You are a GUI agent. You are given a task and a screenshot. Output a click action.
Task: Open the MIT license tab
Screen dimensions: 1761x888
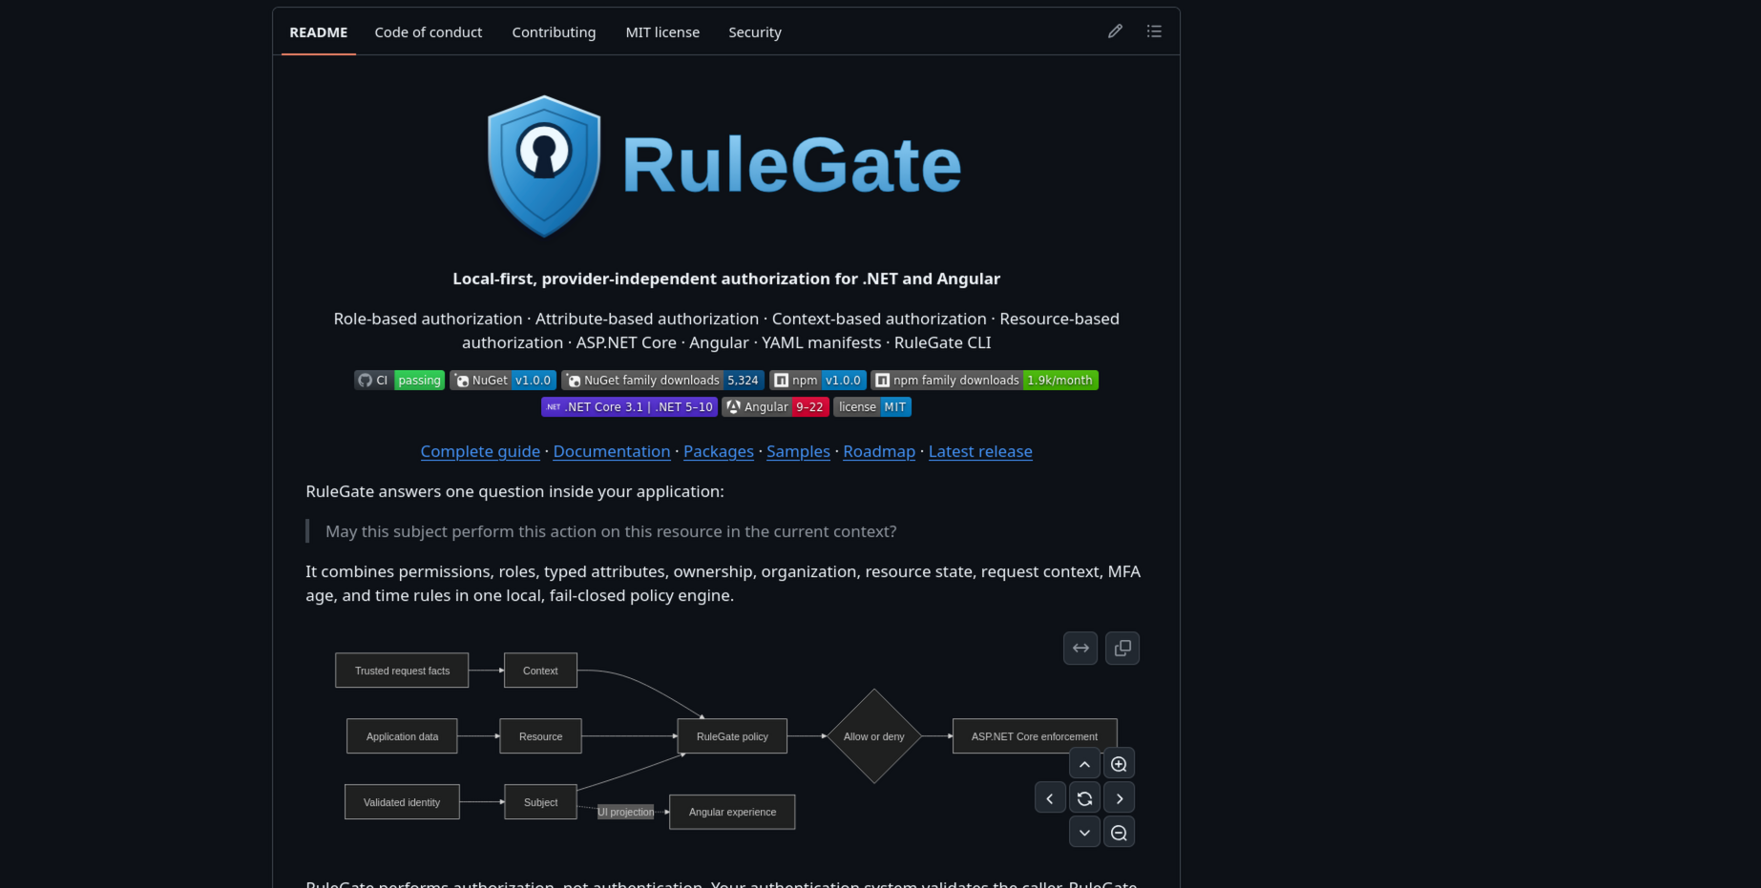(662, 32)
